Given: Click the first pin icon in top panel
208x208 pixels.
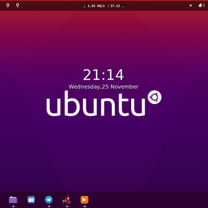Looking at the screenshot, I should click(8, 5).
